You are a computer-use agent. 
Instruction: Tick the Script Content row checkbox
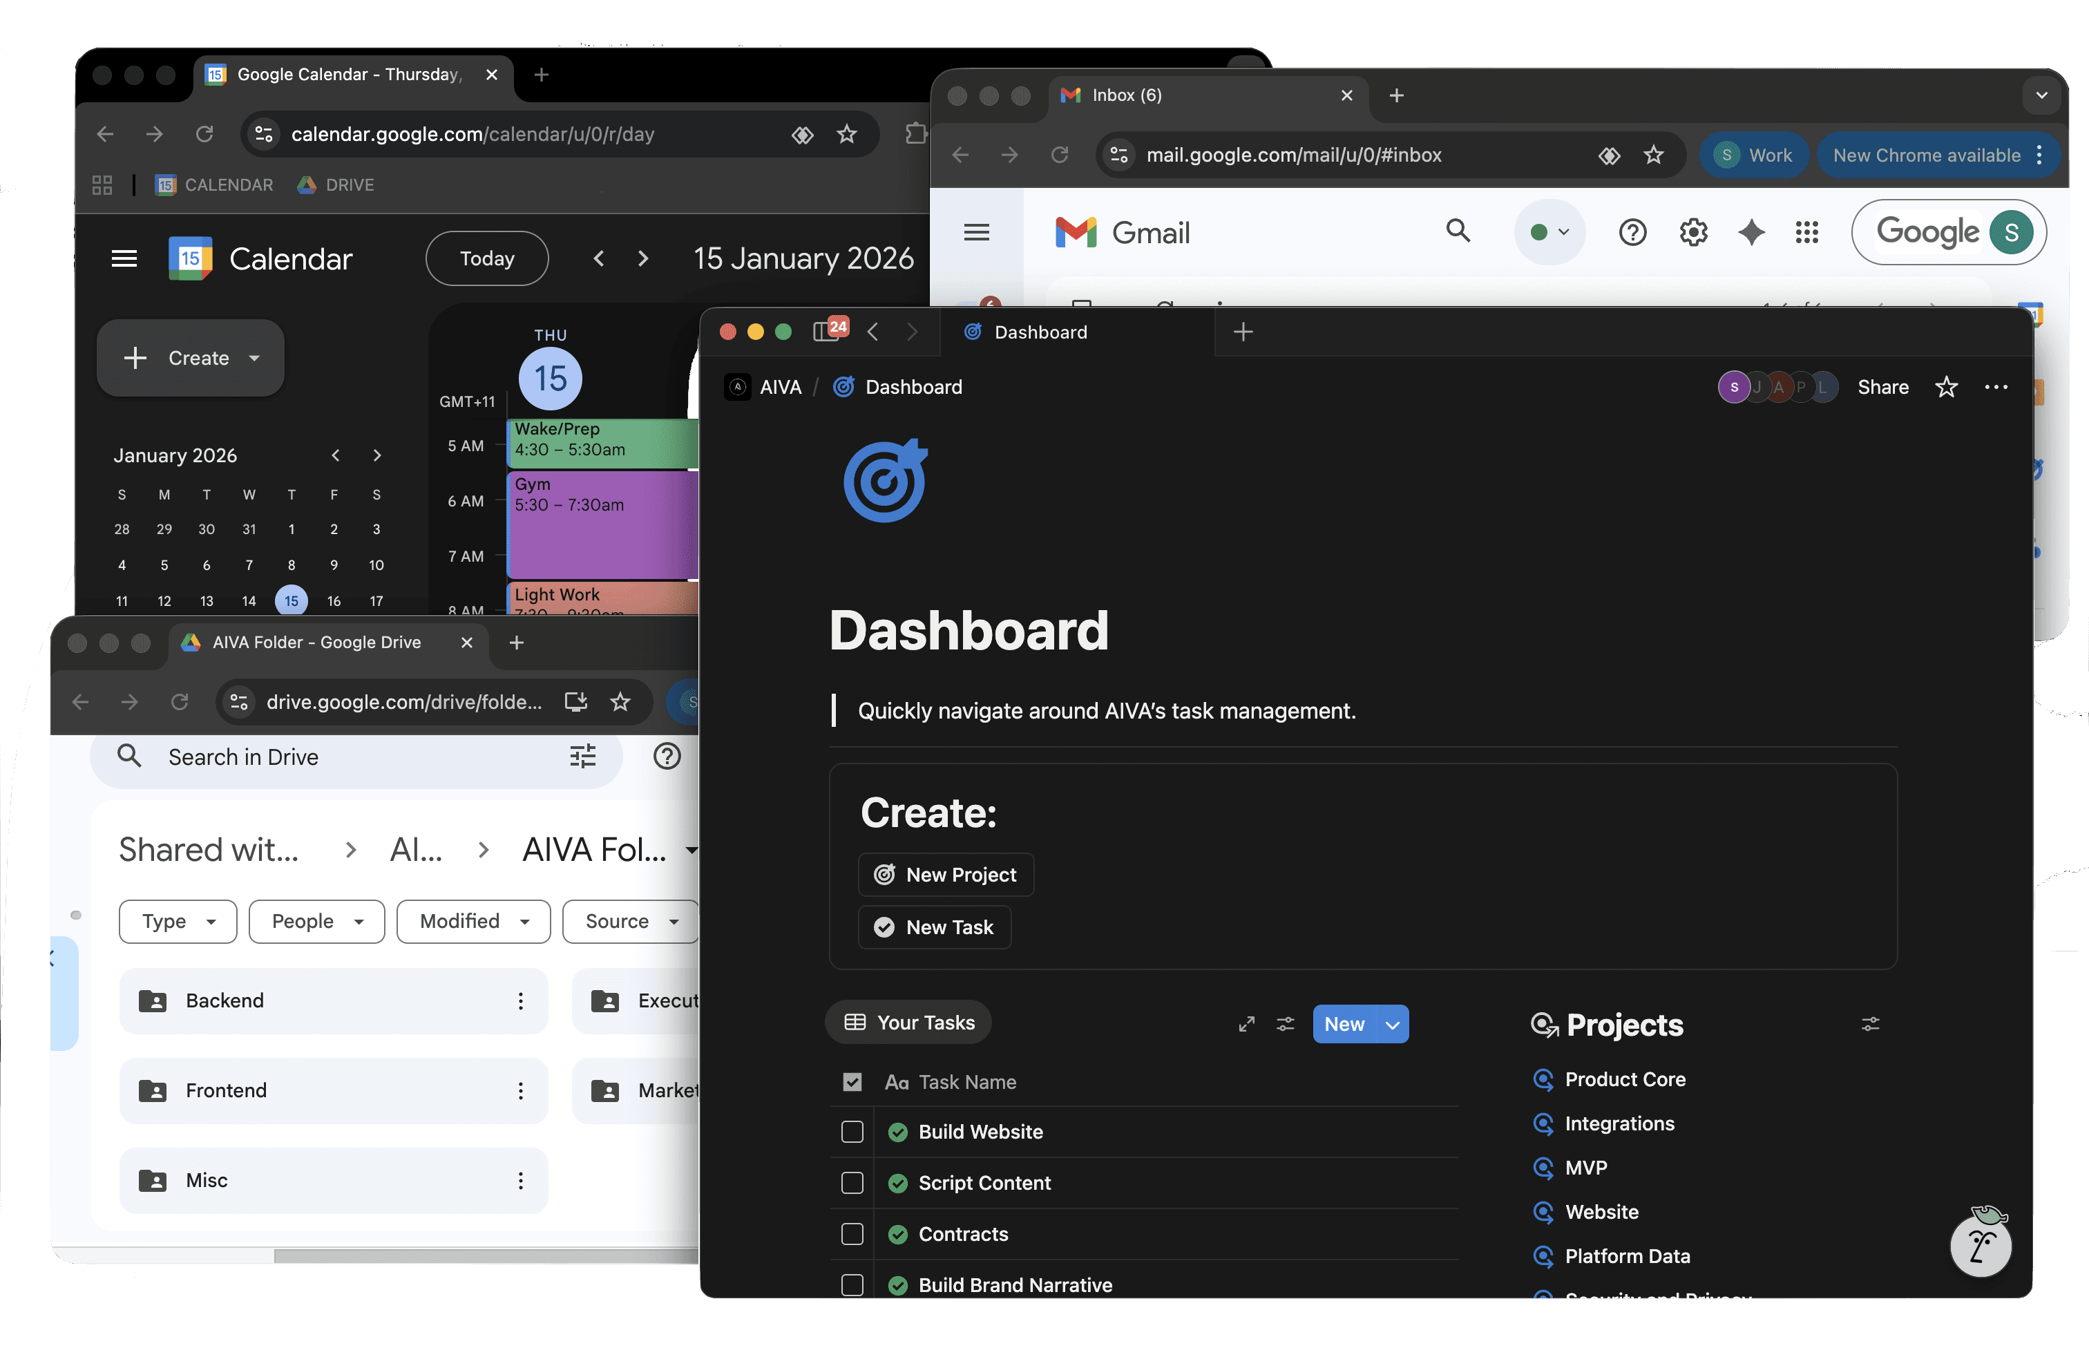[851, 1183]
